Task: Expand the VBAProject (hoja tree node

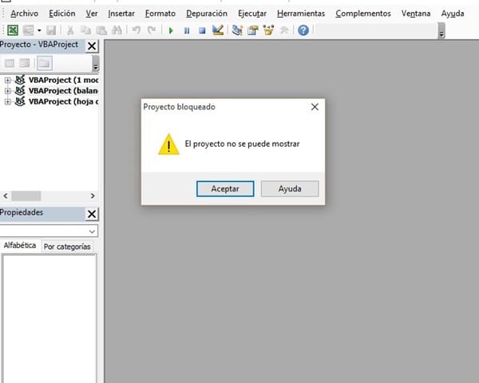Action: pyautogui.click(x=8, y=101)
